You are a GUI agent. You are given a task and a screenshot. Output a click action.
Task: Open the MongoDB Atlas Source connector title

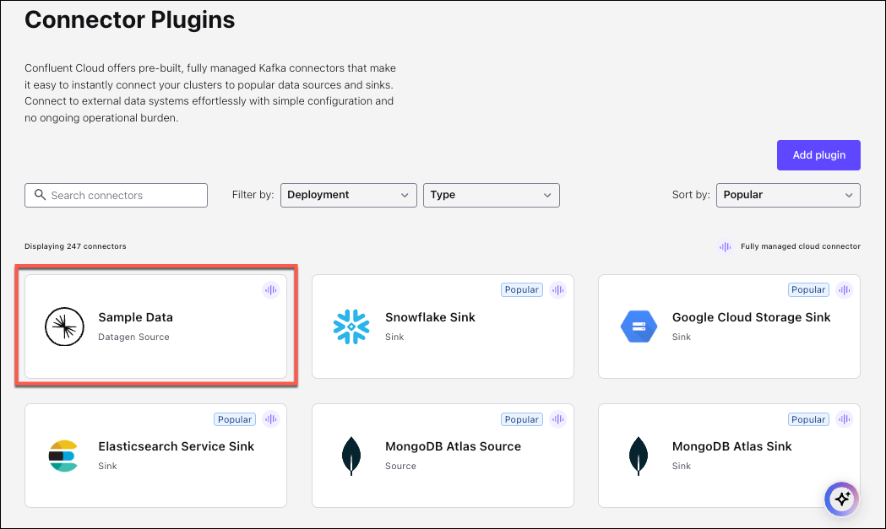tap(453, 446)
